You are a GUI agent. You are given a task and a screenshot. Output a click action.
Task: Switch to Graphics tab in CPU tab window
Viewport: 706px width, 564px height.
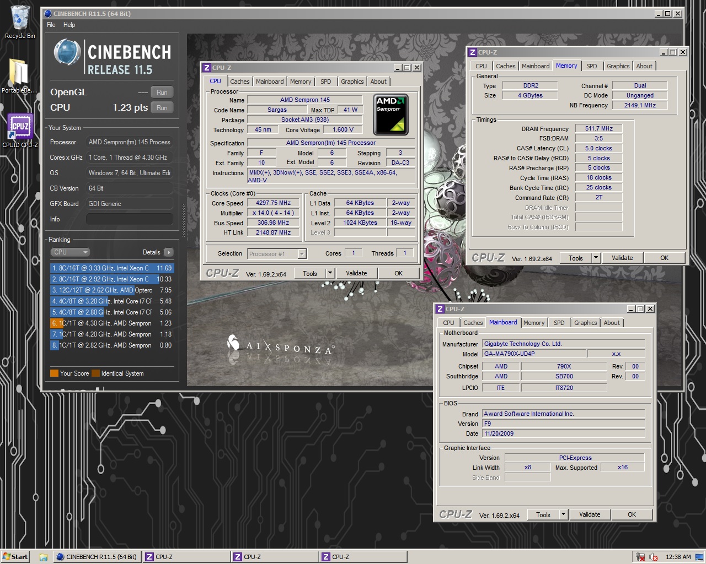point(352,82)
